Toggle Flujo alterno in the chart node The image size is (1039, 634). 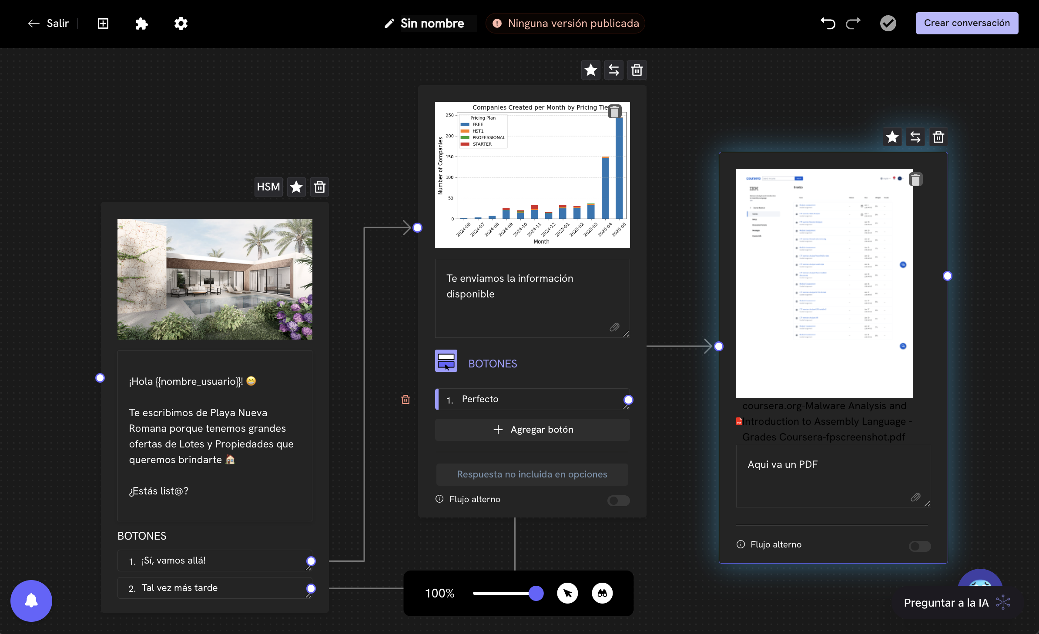[618, 501]
